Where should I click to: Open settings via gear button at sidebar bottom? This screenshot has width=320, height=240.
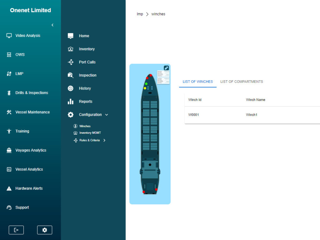click(x=44, y=230)
